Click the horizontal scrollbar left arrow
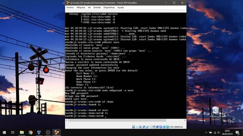The image size is (243, 136). (67, 120)
